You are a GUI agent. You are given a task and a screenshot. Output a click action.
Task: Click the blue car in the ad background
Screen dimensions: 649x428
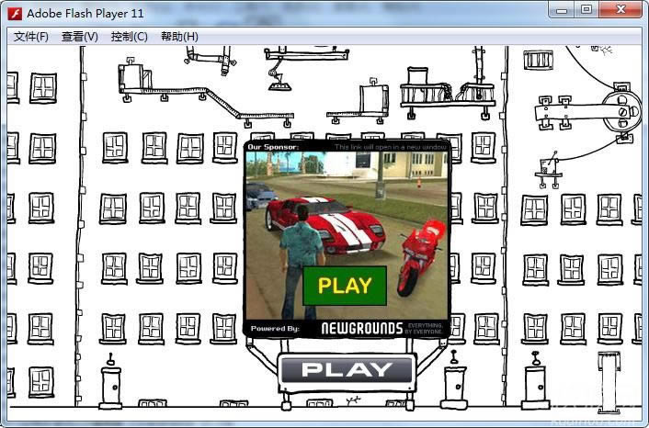point(261,195)
